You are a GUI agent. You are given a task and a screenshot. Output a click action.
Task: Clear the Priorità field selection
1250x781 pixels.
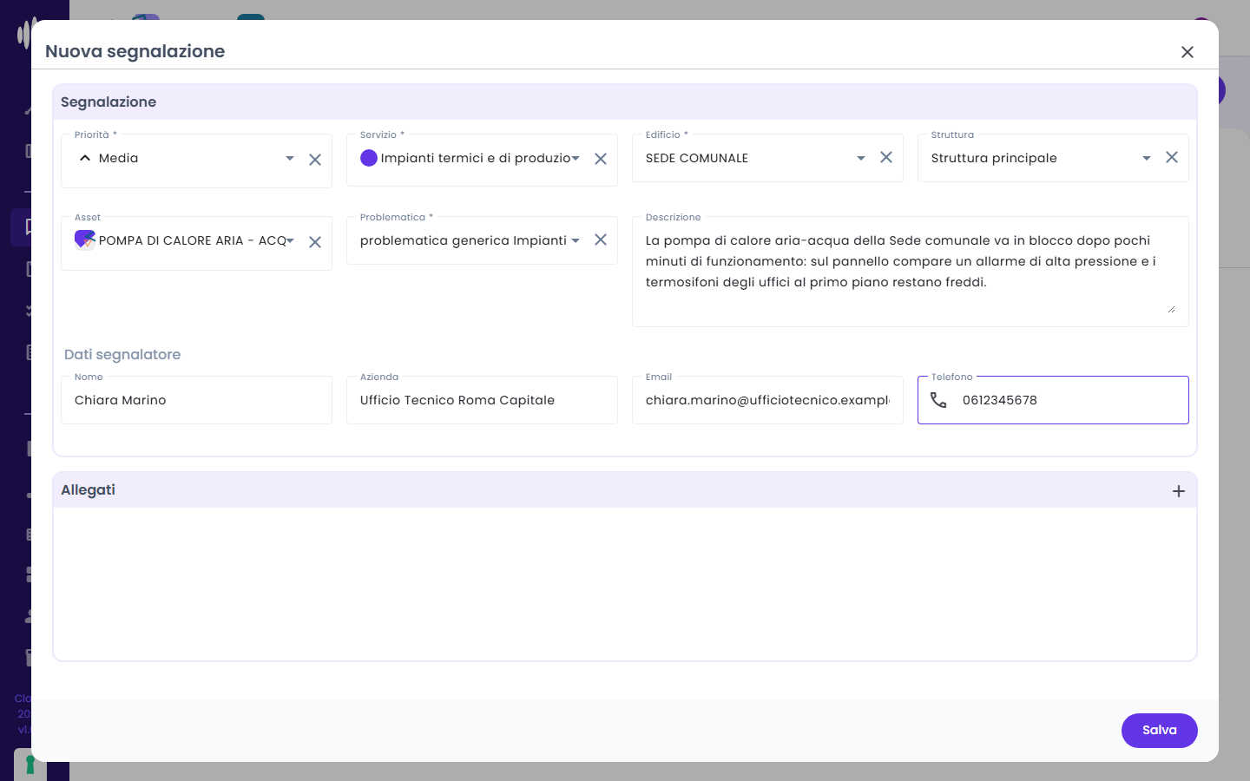click(x=315, y=160)
